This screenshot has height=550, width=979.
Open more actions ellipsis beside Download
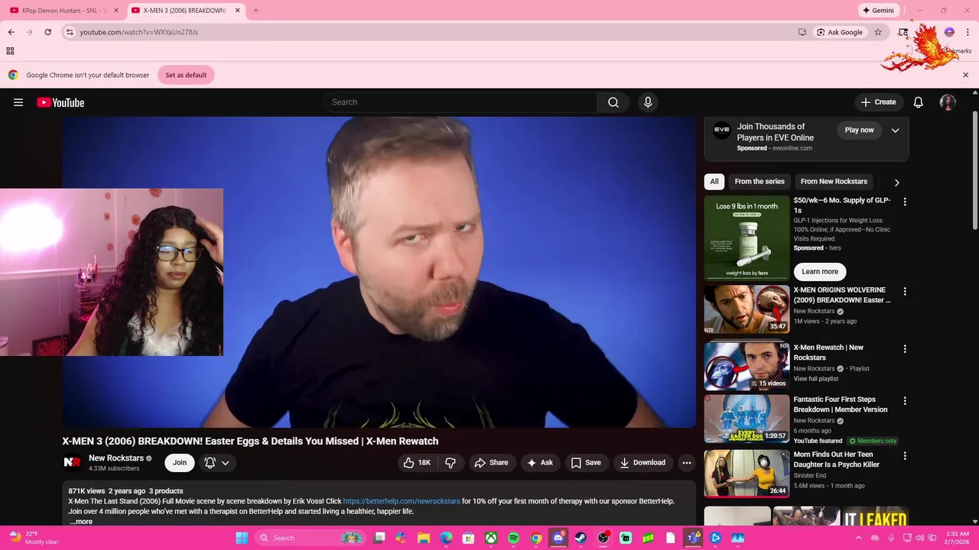[x=687, y=462]
